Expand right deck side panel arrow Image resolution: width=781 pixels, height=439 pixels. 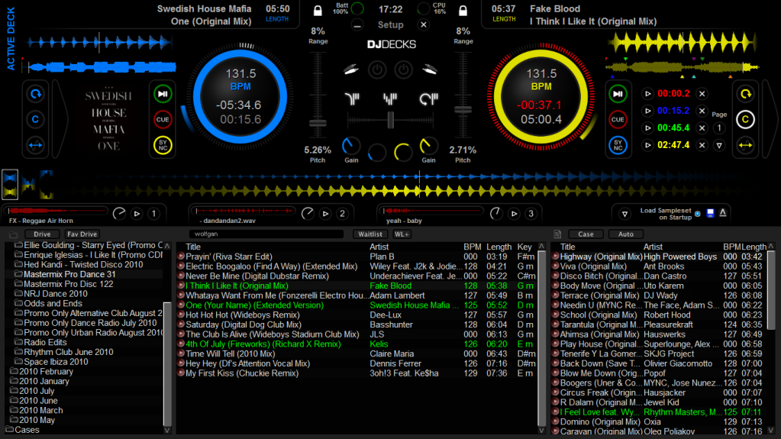(770, 120)
